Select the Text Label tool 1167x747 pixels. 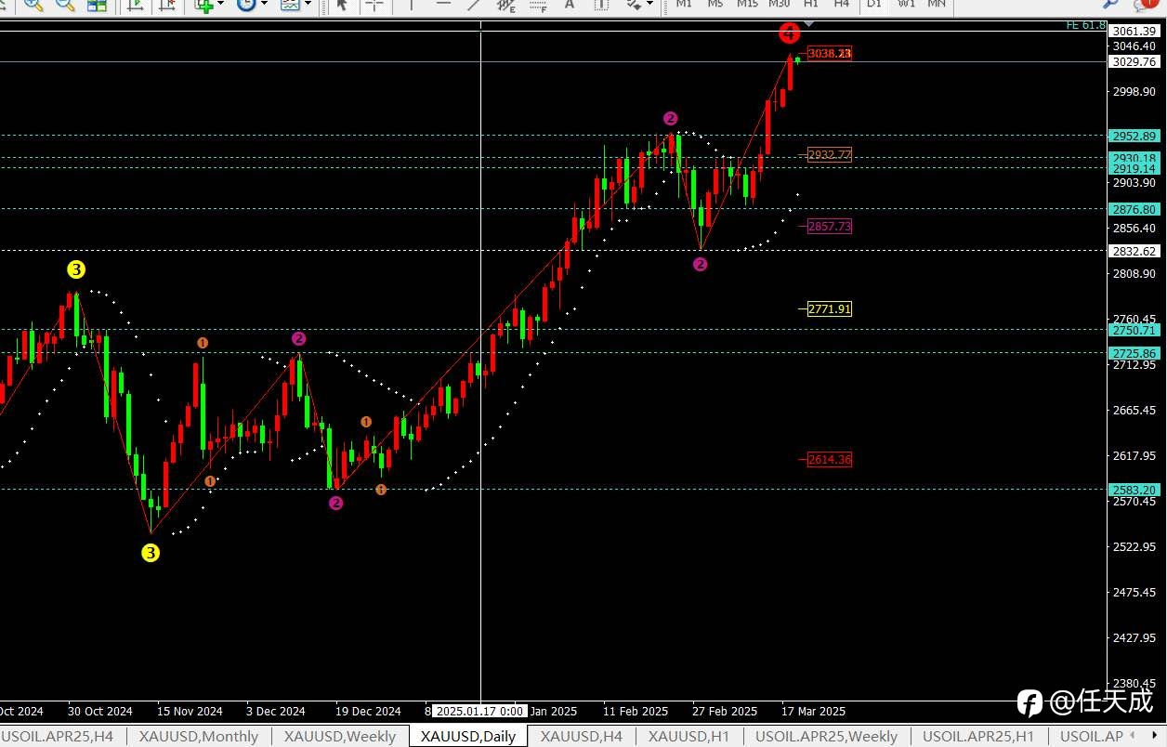(601, 5)
